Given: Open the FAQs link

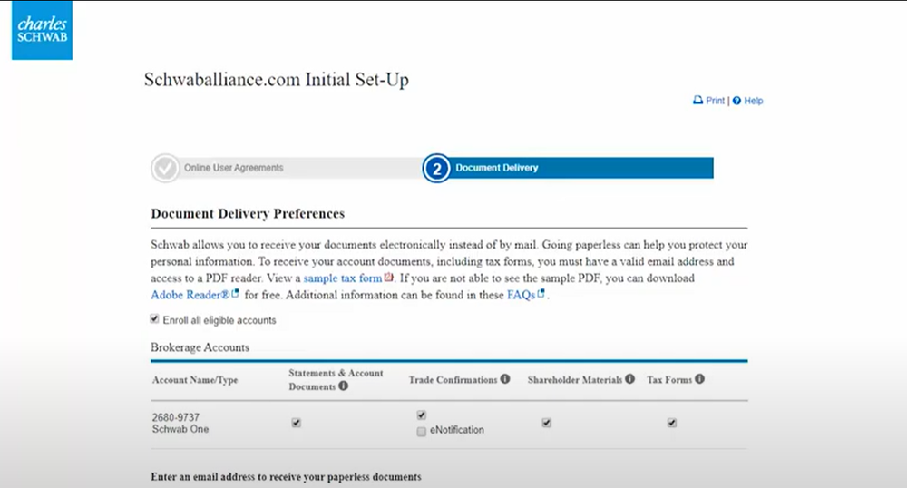Looking at the screenshot, I should (521, 295).
